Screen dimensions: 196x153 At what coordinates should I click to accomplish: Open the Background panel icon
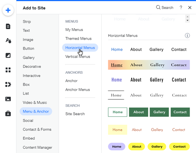[x=8, y=55]
